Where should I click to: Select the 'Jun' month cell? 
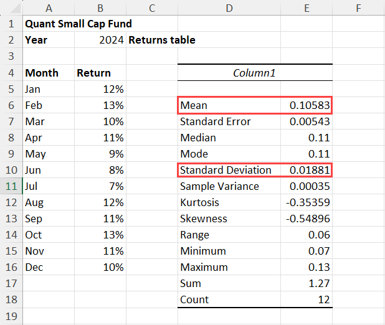49,170
